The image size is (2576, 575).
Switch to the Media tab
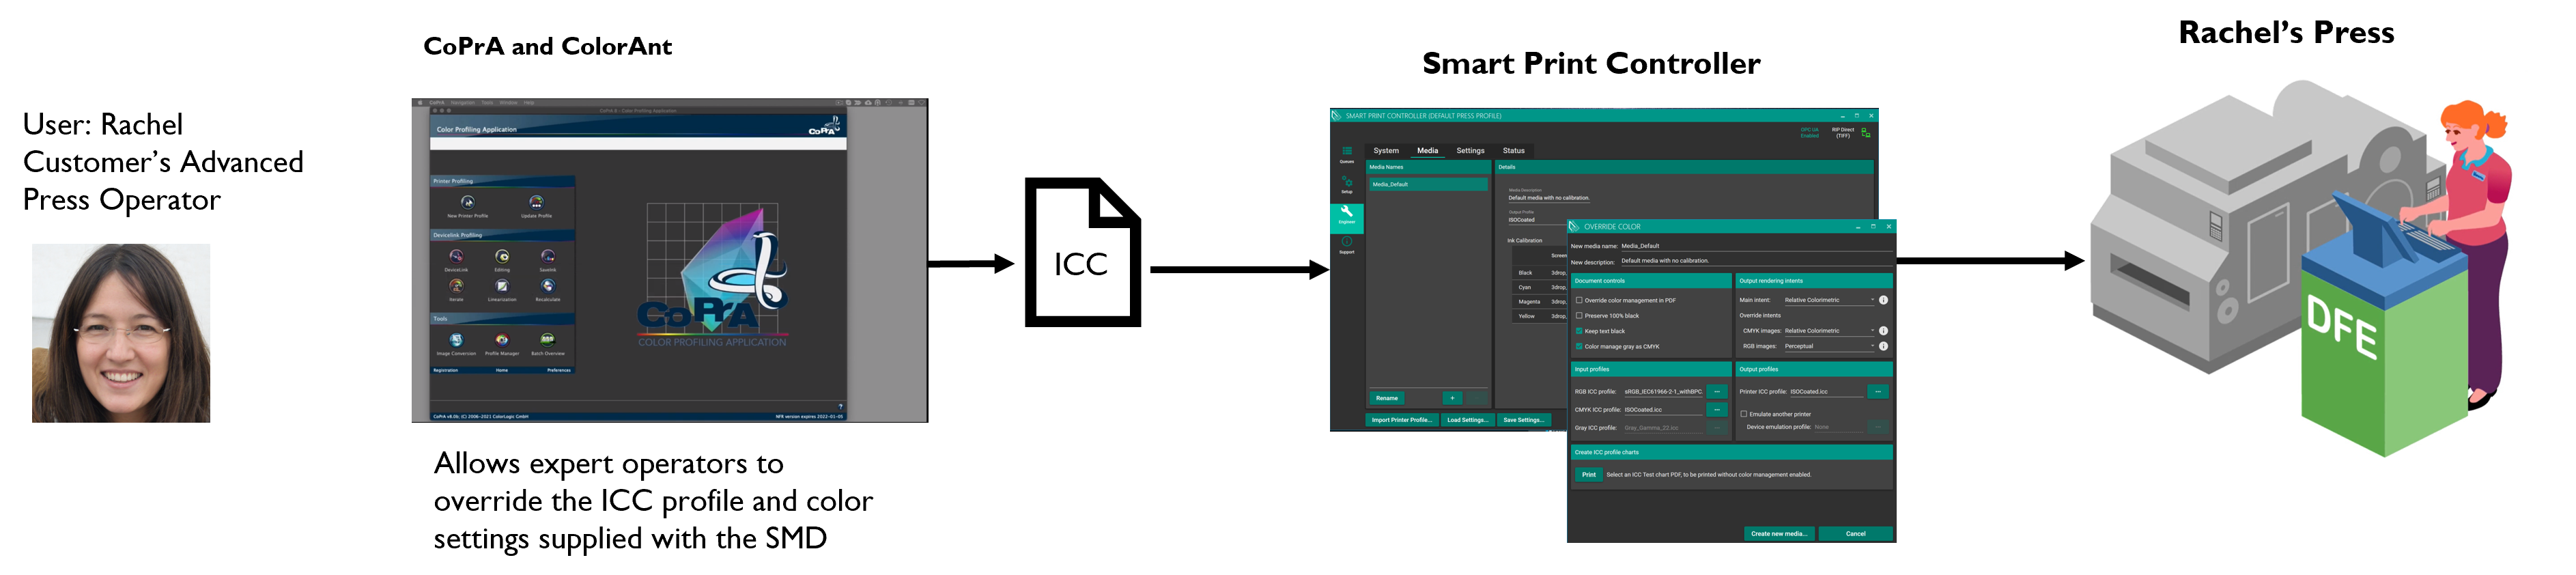coord(1427,151)
